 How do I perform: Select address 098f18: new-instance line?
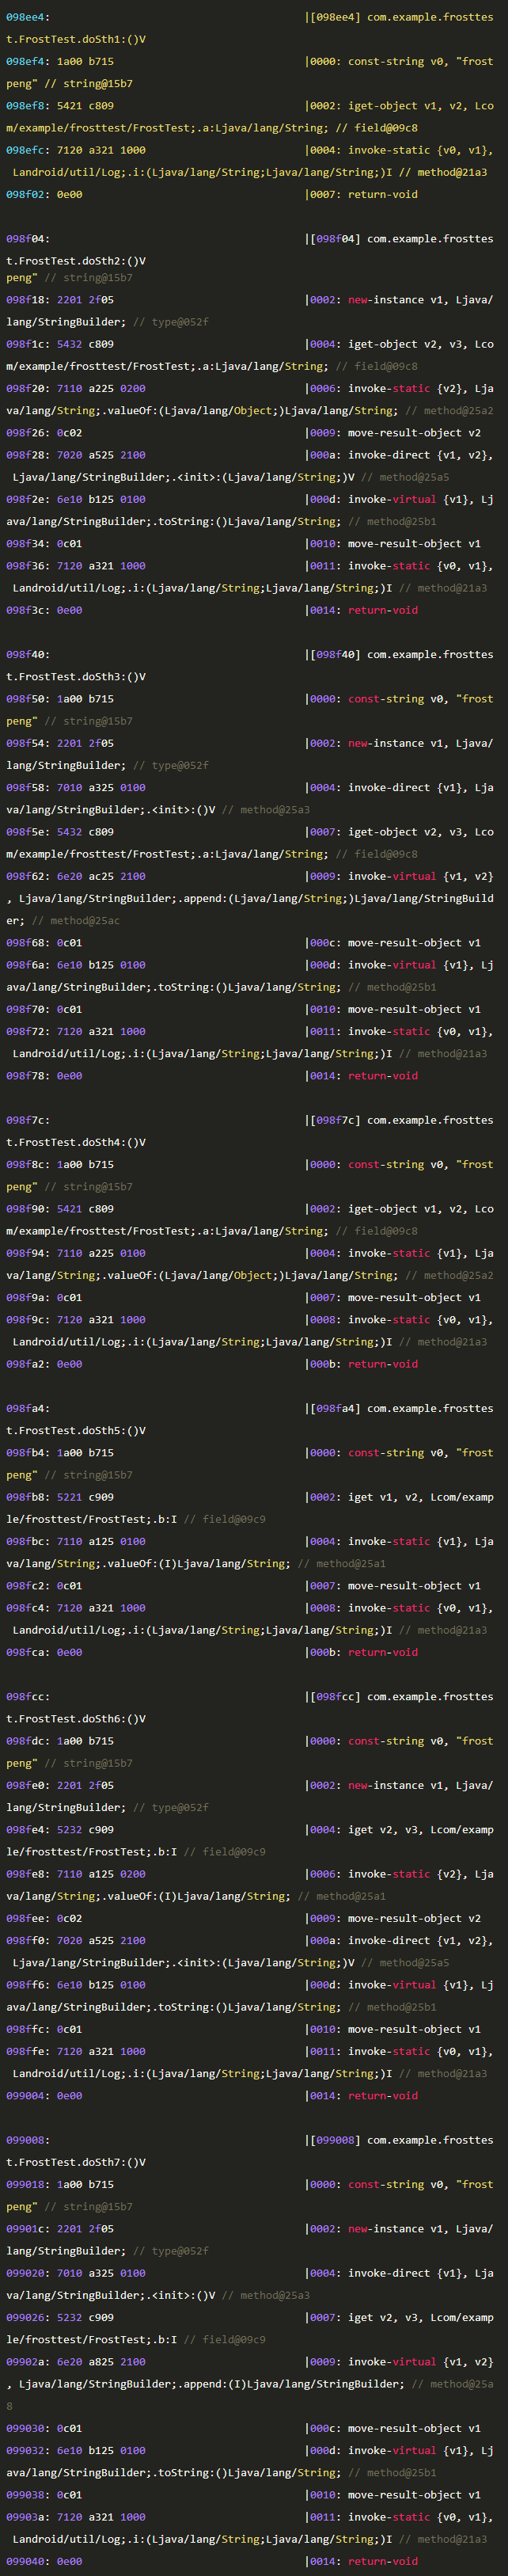coord(28,299)
